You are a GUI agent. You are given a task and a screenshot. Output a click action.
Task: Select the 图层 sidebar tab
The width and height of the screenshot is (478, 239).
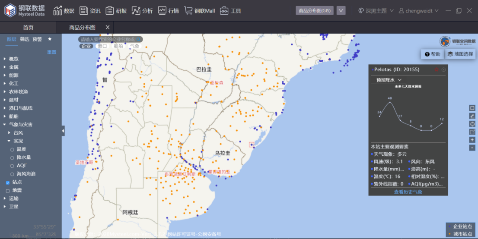[x=12, y=39]
